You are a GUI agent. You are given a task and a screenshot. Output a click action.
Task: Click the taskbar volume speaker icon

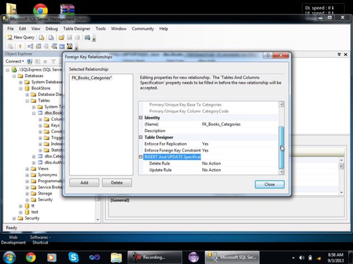302,258
